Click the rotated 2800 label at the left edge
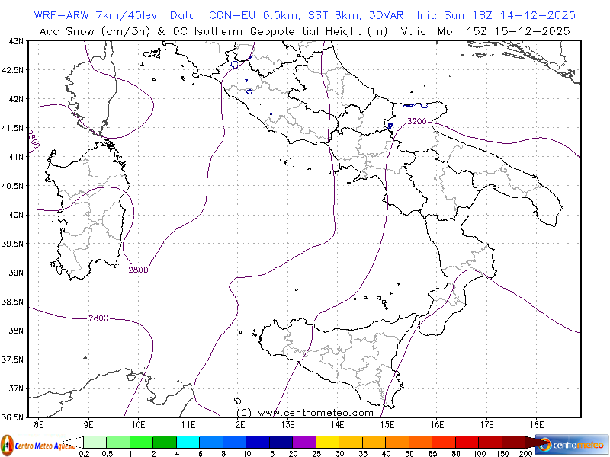610x457 pixels. [33, 139]
